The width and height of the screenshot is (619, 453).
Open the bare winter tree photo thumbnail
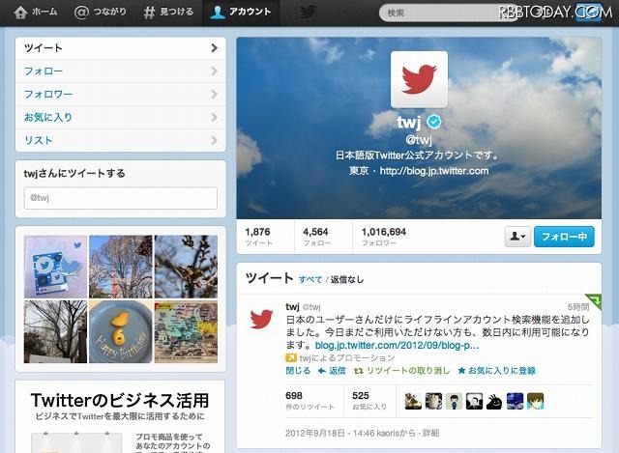point(55,332)
